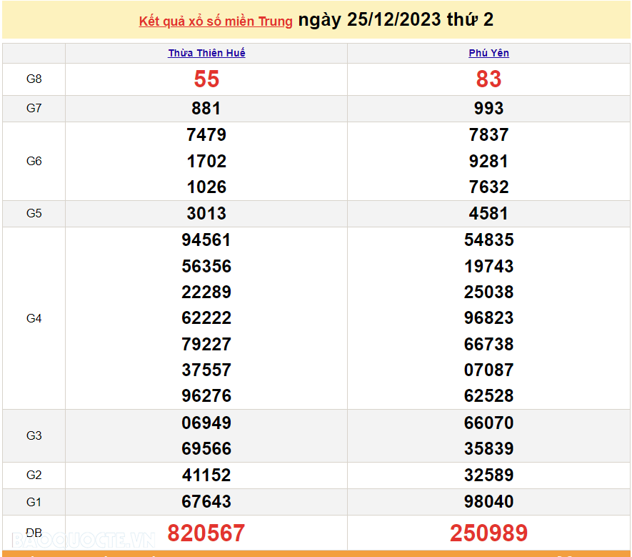The height and width of the screenshot is (557, 632).
Task: Select the G7 result 993
Action: pyautogui.click(x=488, y=109)
